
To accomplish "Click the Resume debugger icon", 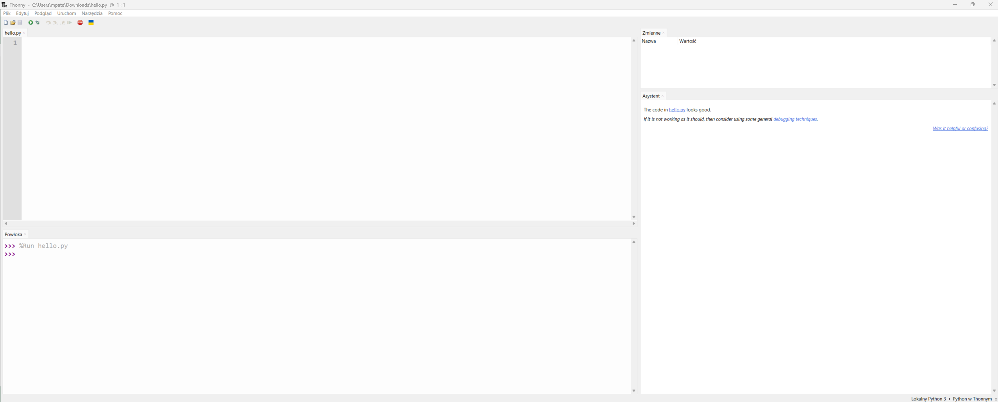I will click(x=69, y=23).
